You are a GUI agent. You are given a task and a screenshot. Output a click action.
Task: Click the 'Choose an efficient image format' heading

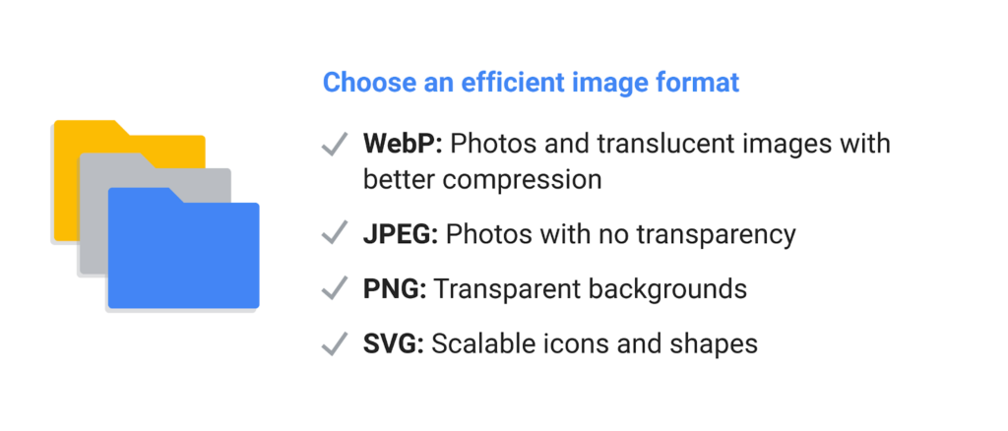pos(531,83)
